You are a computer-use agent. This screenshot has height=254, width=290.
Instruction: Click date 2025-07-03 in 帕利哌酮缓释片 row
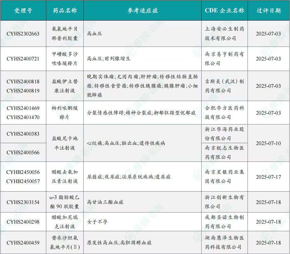click(268, 113)
